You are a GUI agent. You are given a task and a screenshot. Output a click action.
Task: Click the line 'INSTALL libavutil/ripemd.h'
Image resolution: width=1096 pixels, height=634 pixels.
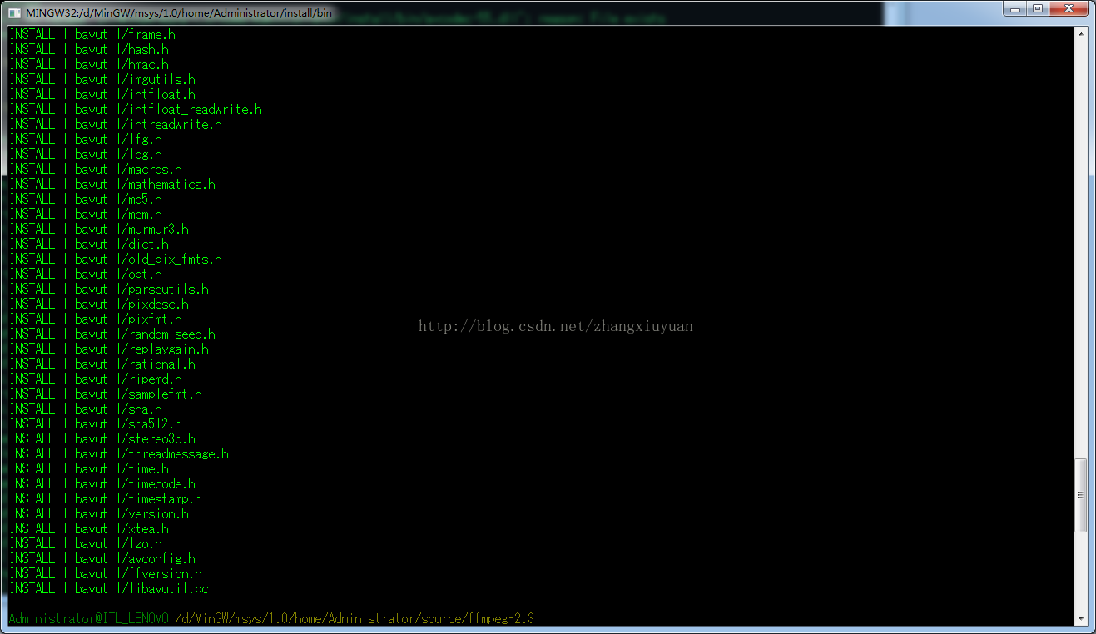pyautogui.click(x=96, y=379)
